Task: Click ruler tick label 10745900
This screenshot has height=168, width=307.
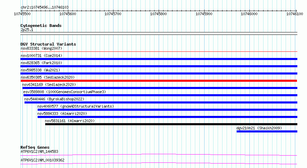Action: [204, 14]
